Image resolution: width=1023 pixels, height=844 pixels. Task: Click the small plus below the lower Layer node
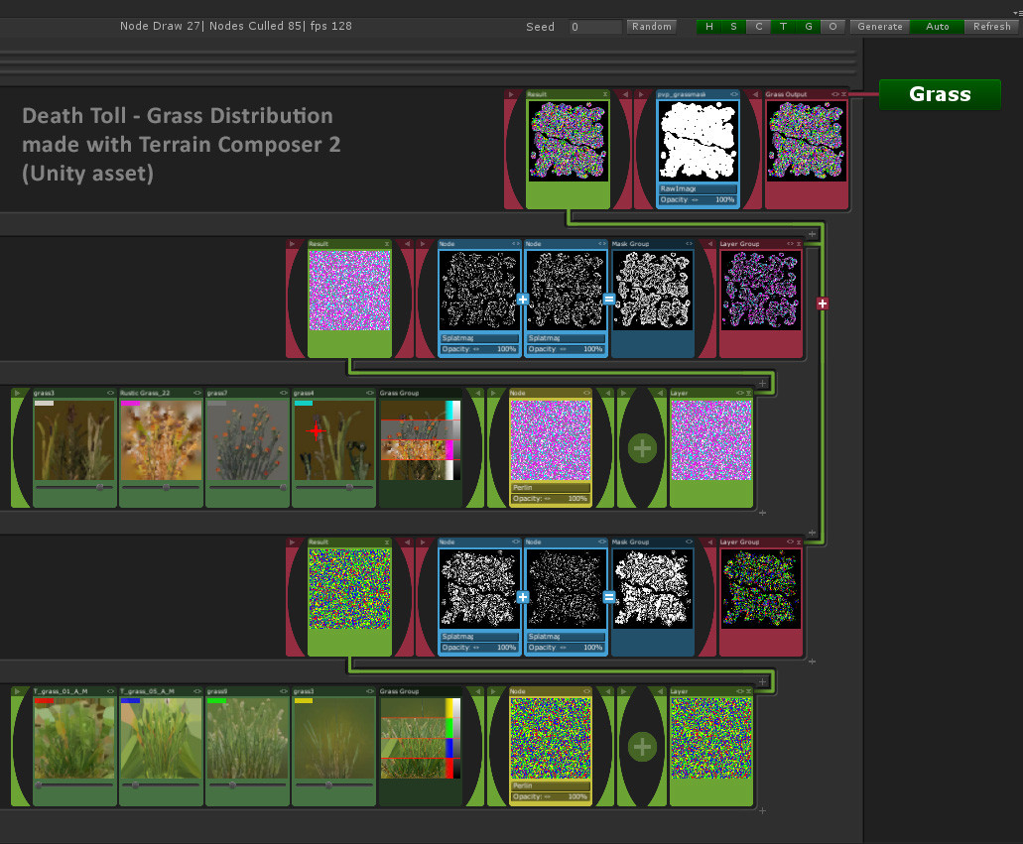762,810
